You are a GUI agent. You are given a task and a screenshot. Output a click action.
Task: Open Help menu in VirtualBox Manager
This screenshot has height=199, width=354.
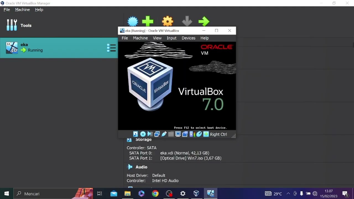click(39, 10)
